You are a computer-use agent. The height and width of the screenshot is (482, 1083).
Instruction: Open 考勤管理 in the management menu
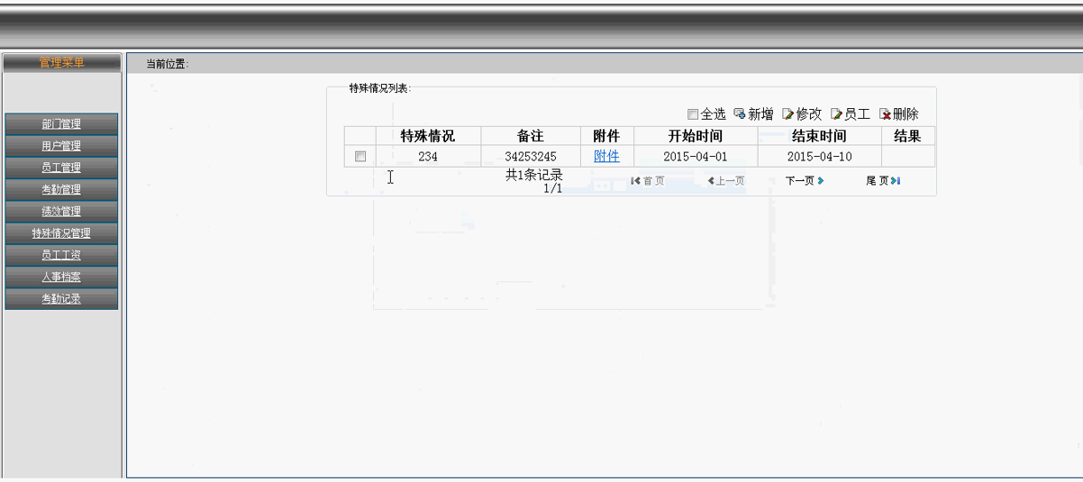(x=61, y=189)
